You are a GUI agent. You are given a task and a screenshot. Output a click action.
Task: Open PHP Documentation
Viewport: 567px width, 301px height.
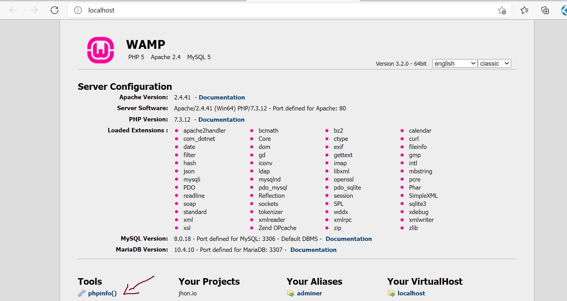(x=221, y=120)
